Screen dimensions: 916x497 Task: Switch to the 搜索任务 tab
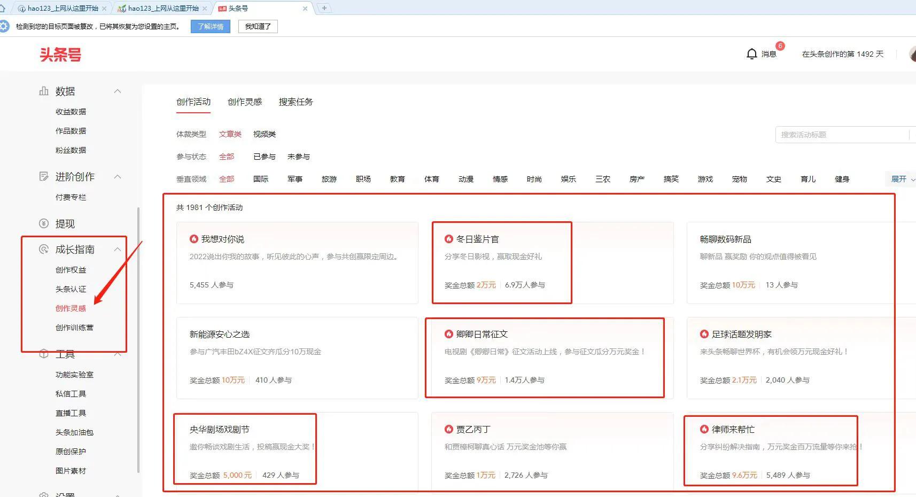point(295,102)
